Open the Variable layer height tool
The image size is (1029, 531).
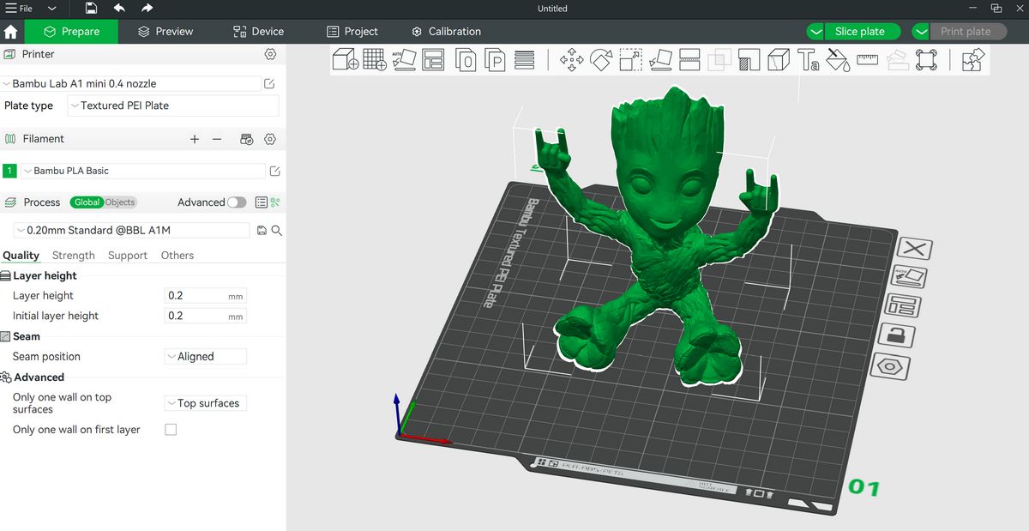524,60
